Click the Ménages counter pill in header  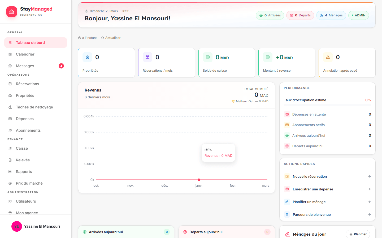pos(331,15)
